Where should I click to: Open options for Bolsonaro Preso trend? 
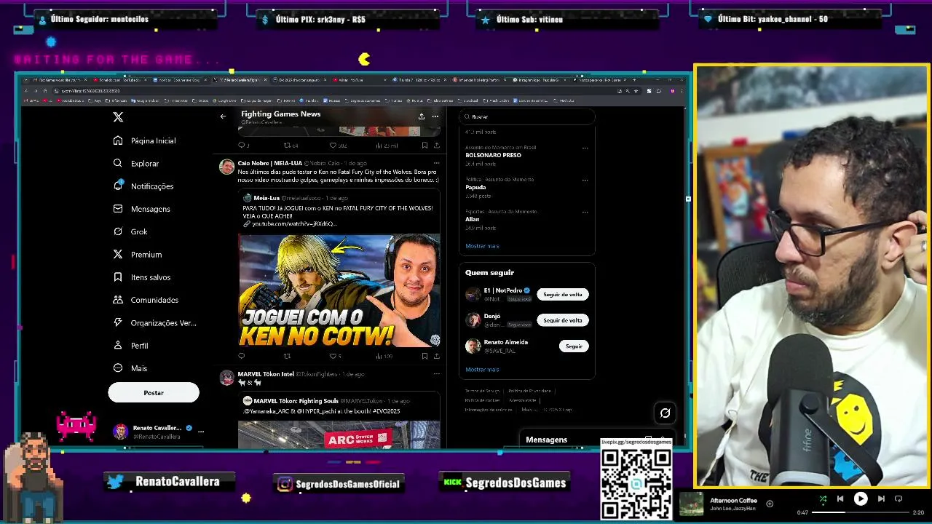[585, 148]
